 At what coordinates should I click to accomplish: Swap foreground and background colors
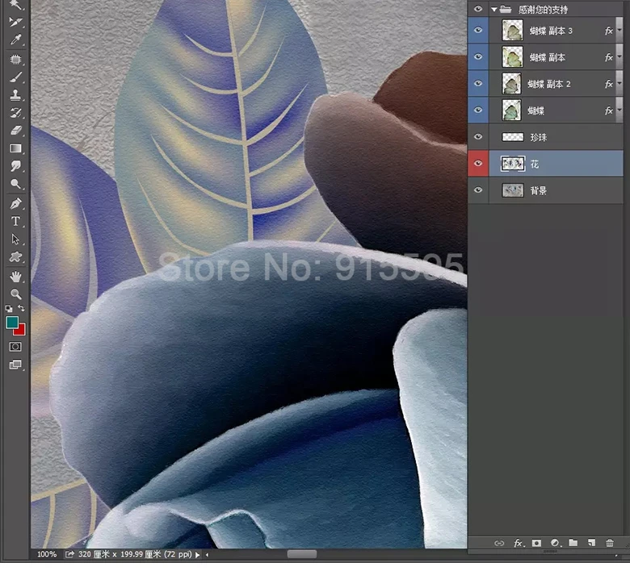click(x=21, y=308)
